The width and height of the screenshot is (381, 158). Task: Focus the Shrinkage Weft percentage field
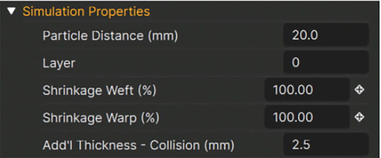307,90
